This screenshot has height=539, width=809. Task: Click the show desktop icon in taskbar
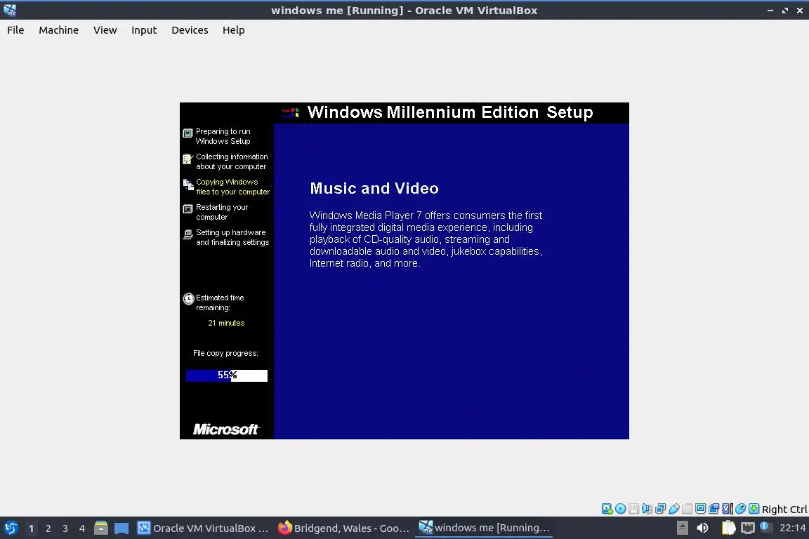pyautogui.click(x=121, y=528)
